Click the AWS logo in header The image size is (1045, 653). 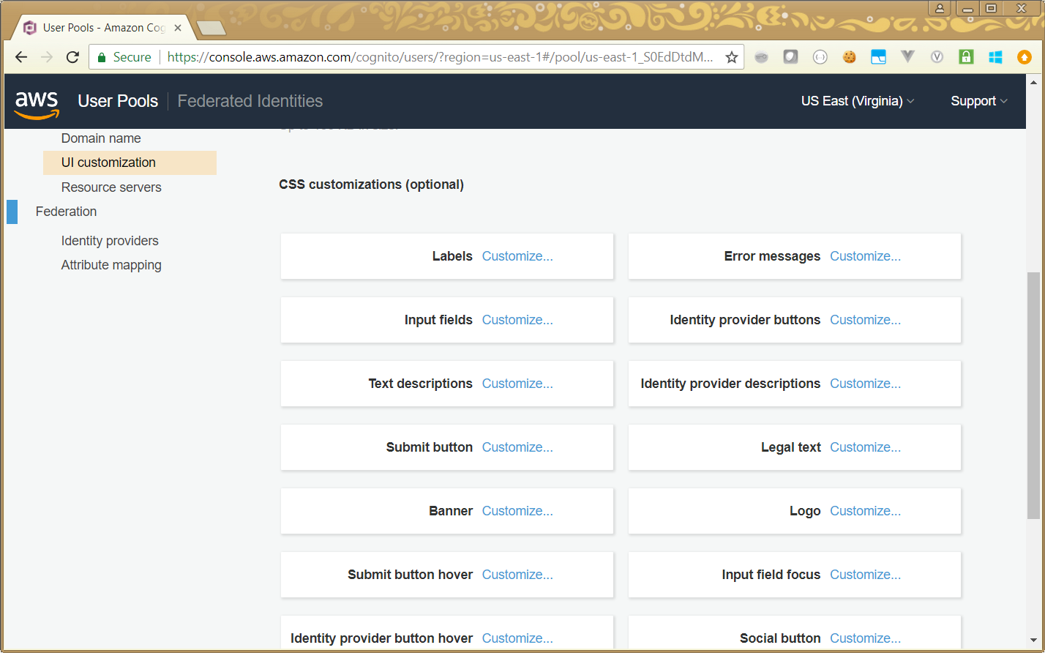[37, 102]
